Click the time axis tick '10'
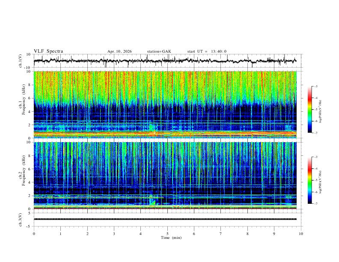 point(301,234)
